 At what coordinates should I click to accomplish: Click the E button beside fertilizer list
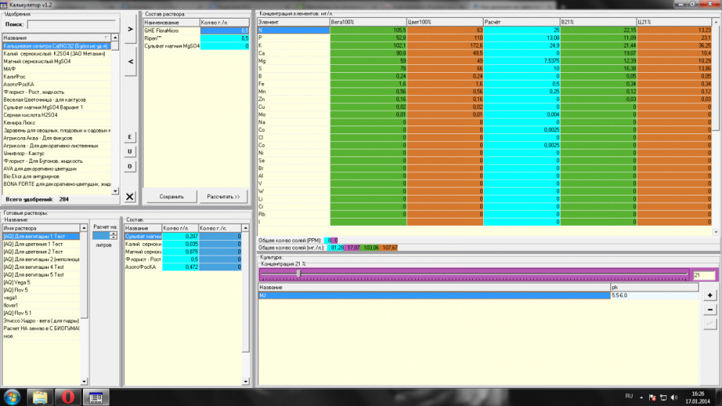[130, 137]
